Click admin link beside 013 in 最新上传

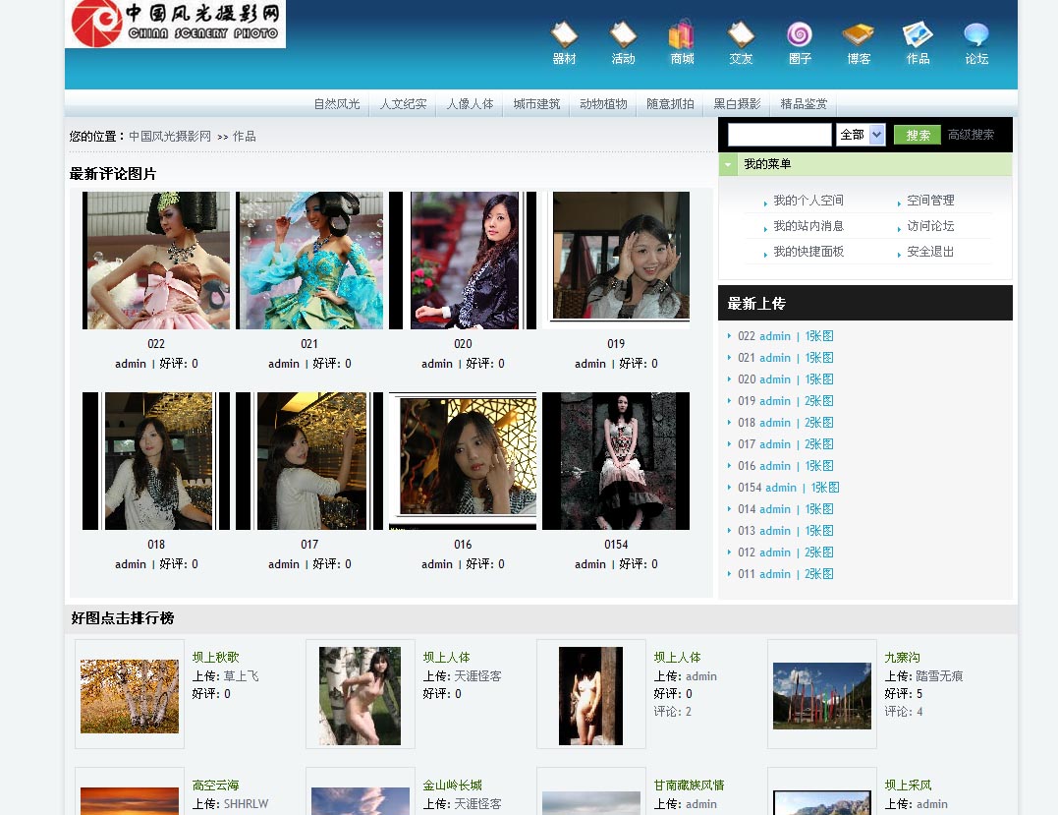[x=775, y=531]
